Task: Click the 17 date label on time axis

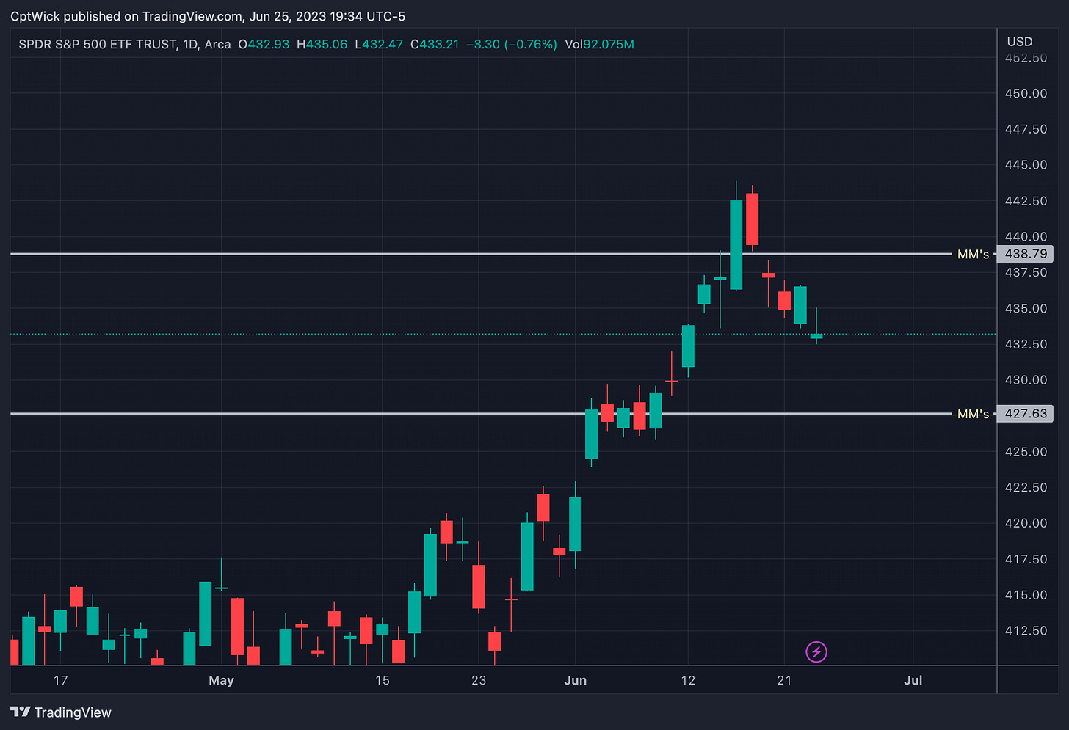Action: click(x=60, y=680)
